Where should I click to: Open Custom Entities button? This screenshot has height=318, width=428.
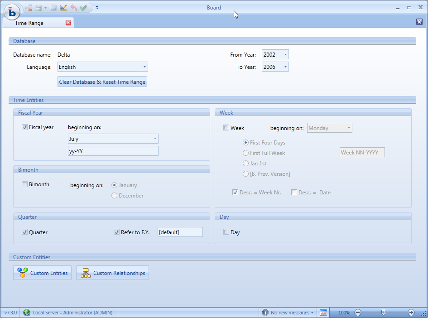point(42,273)
